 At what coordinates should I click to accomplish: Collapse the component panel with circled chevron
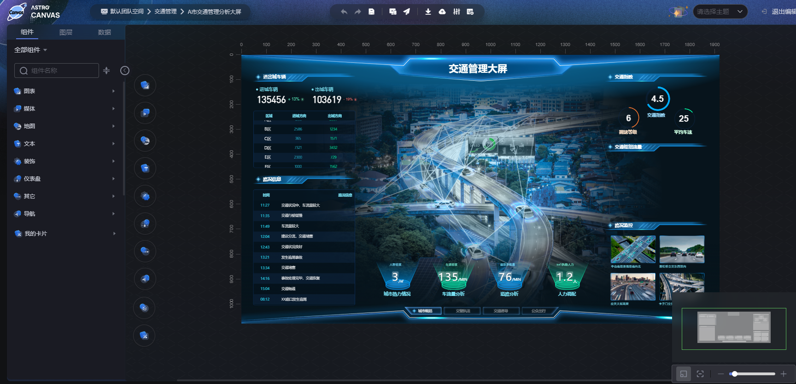(x=125, y=71)
